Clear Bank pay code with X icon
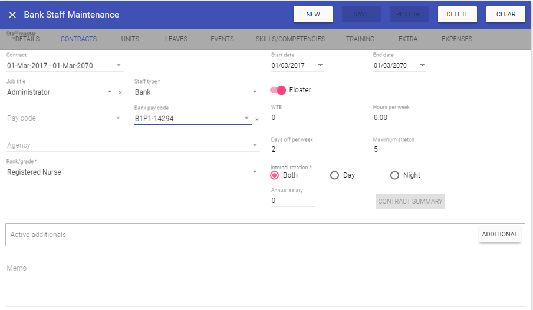 tap(256, 119)
